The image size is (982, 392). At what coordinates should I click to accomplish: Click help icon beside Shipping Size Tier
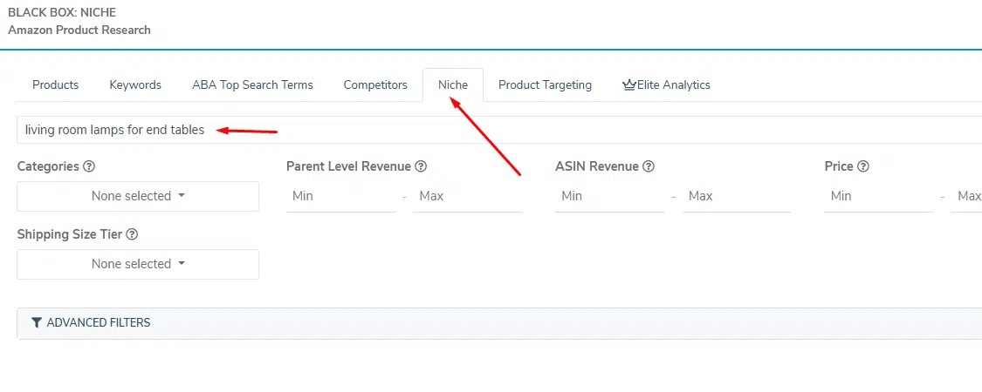133,234
